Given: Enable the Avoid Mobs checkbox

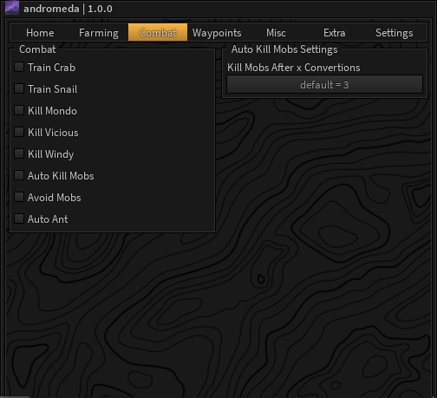Looking at the screenshot, I should (x=19, y=197).
